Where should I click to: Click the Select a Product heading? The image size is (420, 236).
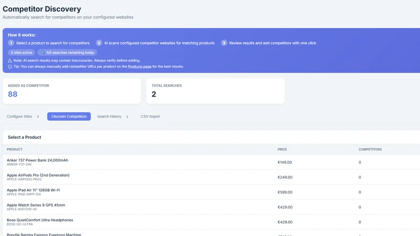tap(24, 137)
